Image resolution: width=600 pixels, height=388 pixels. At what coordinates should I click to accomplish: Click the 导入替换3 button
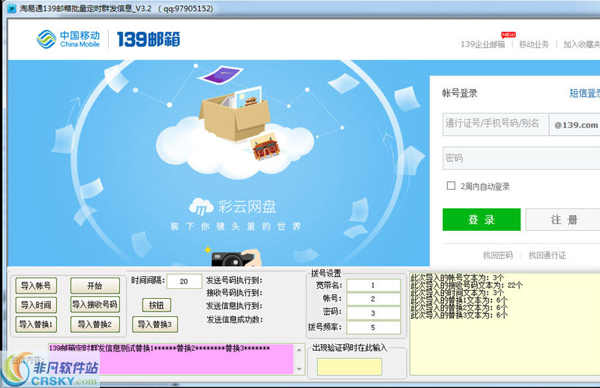tap(155, 324)
